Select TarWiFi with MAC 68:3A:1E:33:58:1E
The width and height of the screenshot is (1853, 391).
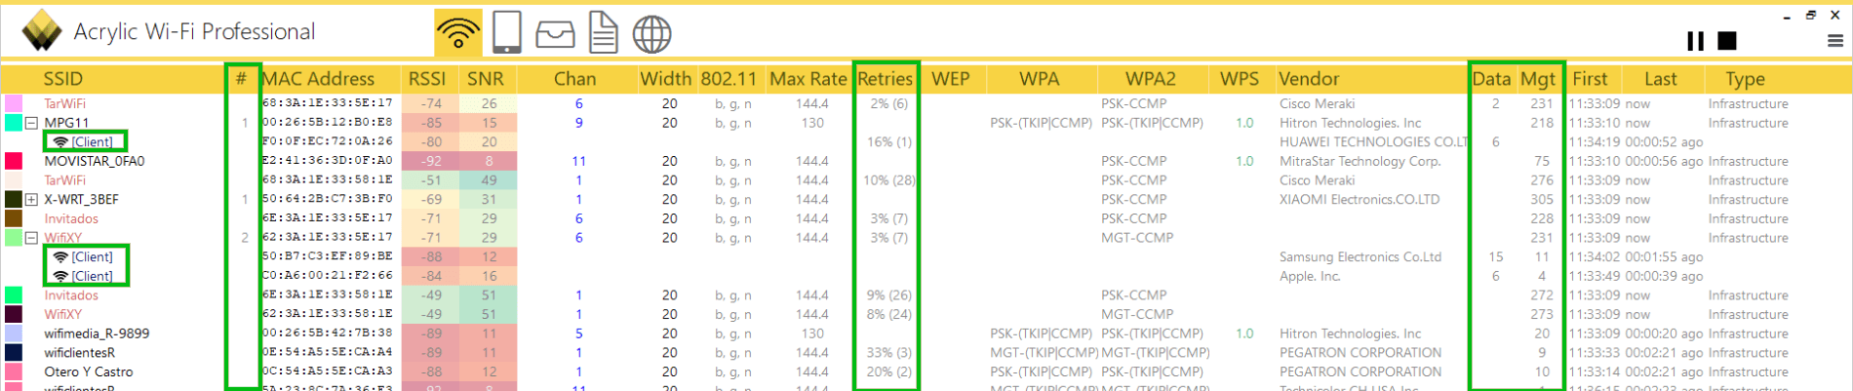[926, 180]
